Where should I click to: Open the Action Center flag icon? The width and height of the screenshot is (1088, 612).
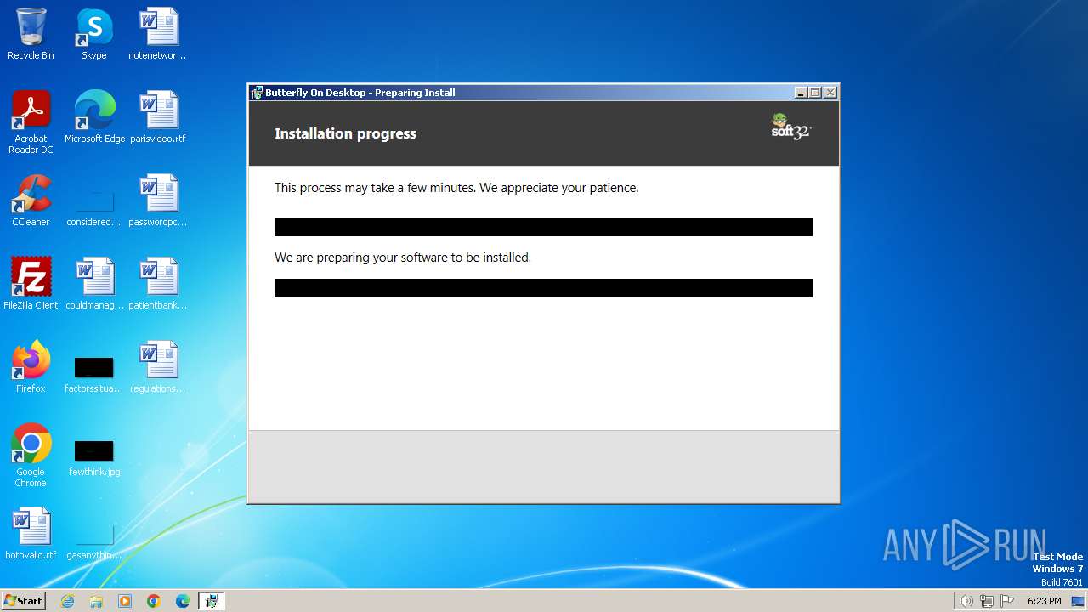click(x=1007, y=601)
